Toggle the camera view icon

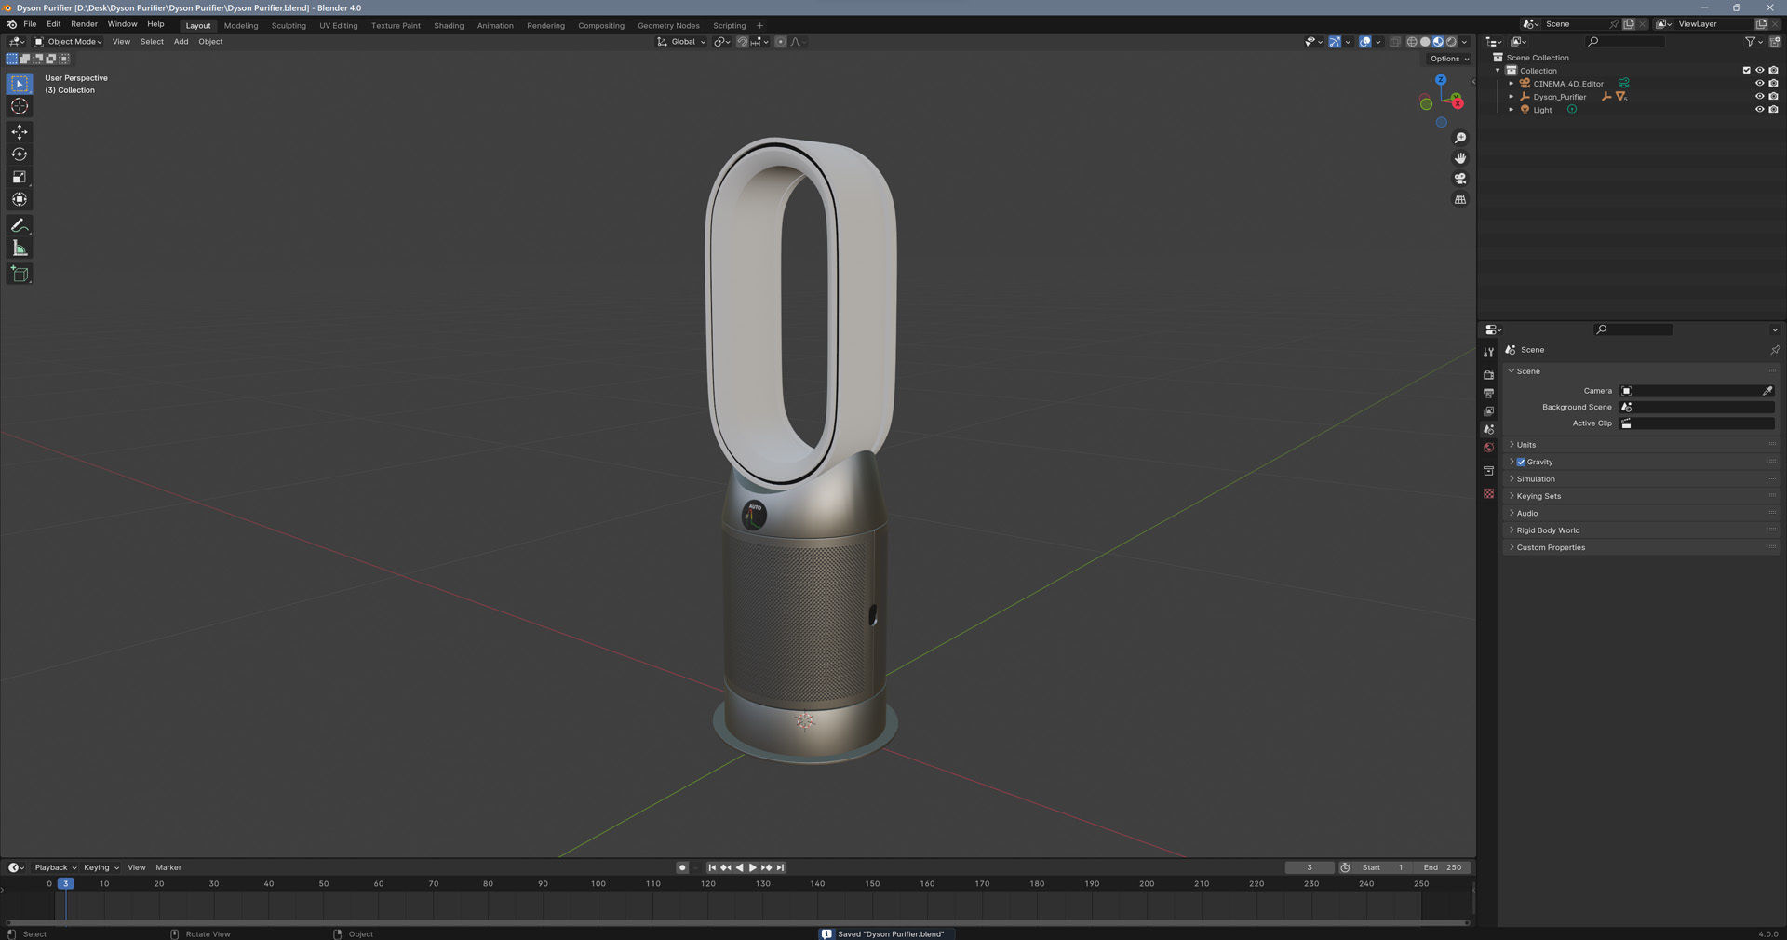[x=1460, y=179]
